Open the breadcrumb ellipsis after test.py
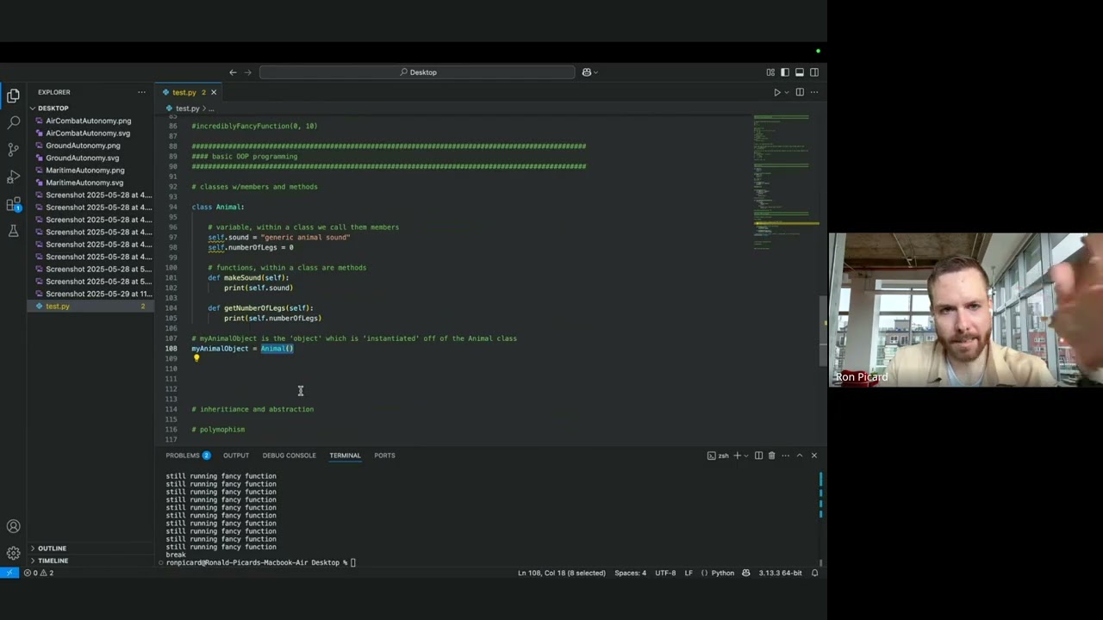The width and height of the screenshot is (1103, 620). tap(210, 108)
